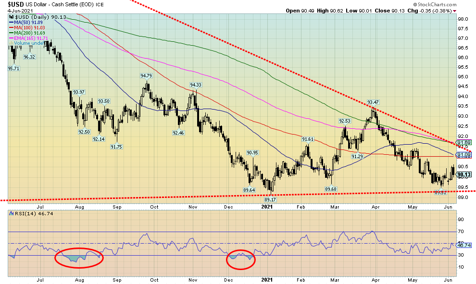Click the 91.69 green axis price tag
Screen dimensions: 476x284
point(463,143)
